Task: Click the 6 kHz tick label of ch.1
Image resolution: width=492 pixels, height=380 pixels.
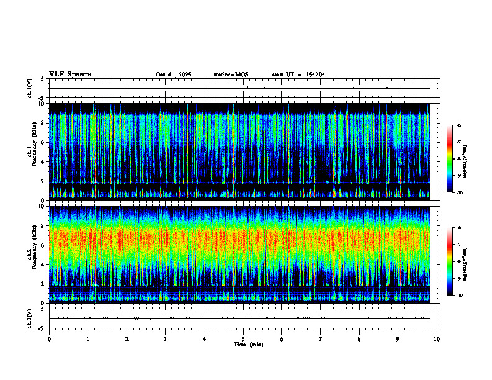Action: tap(43, 142)
